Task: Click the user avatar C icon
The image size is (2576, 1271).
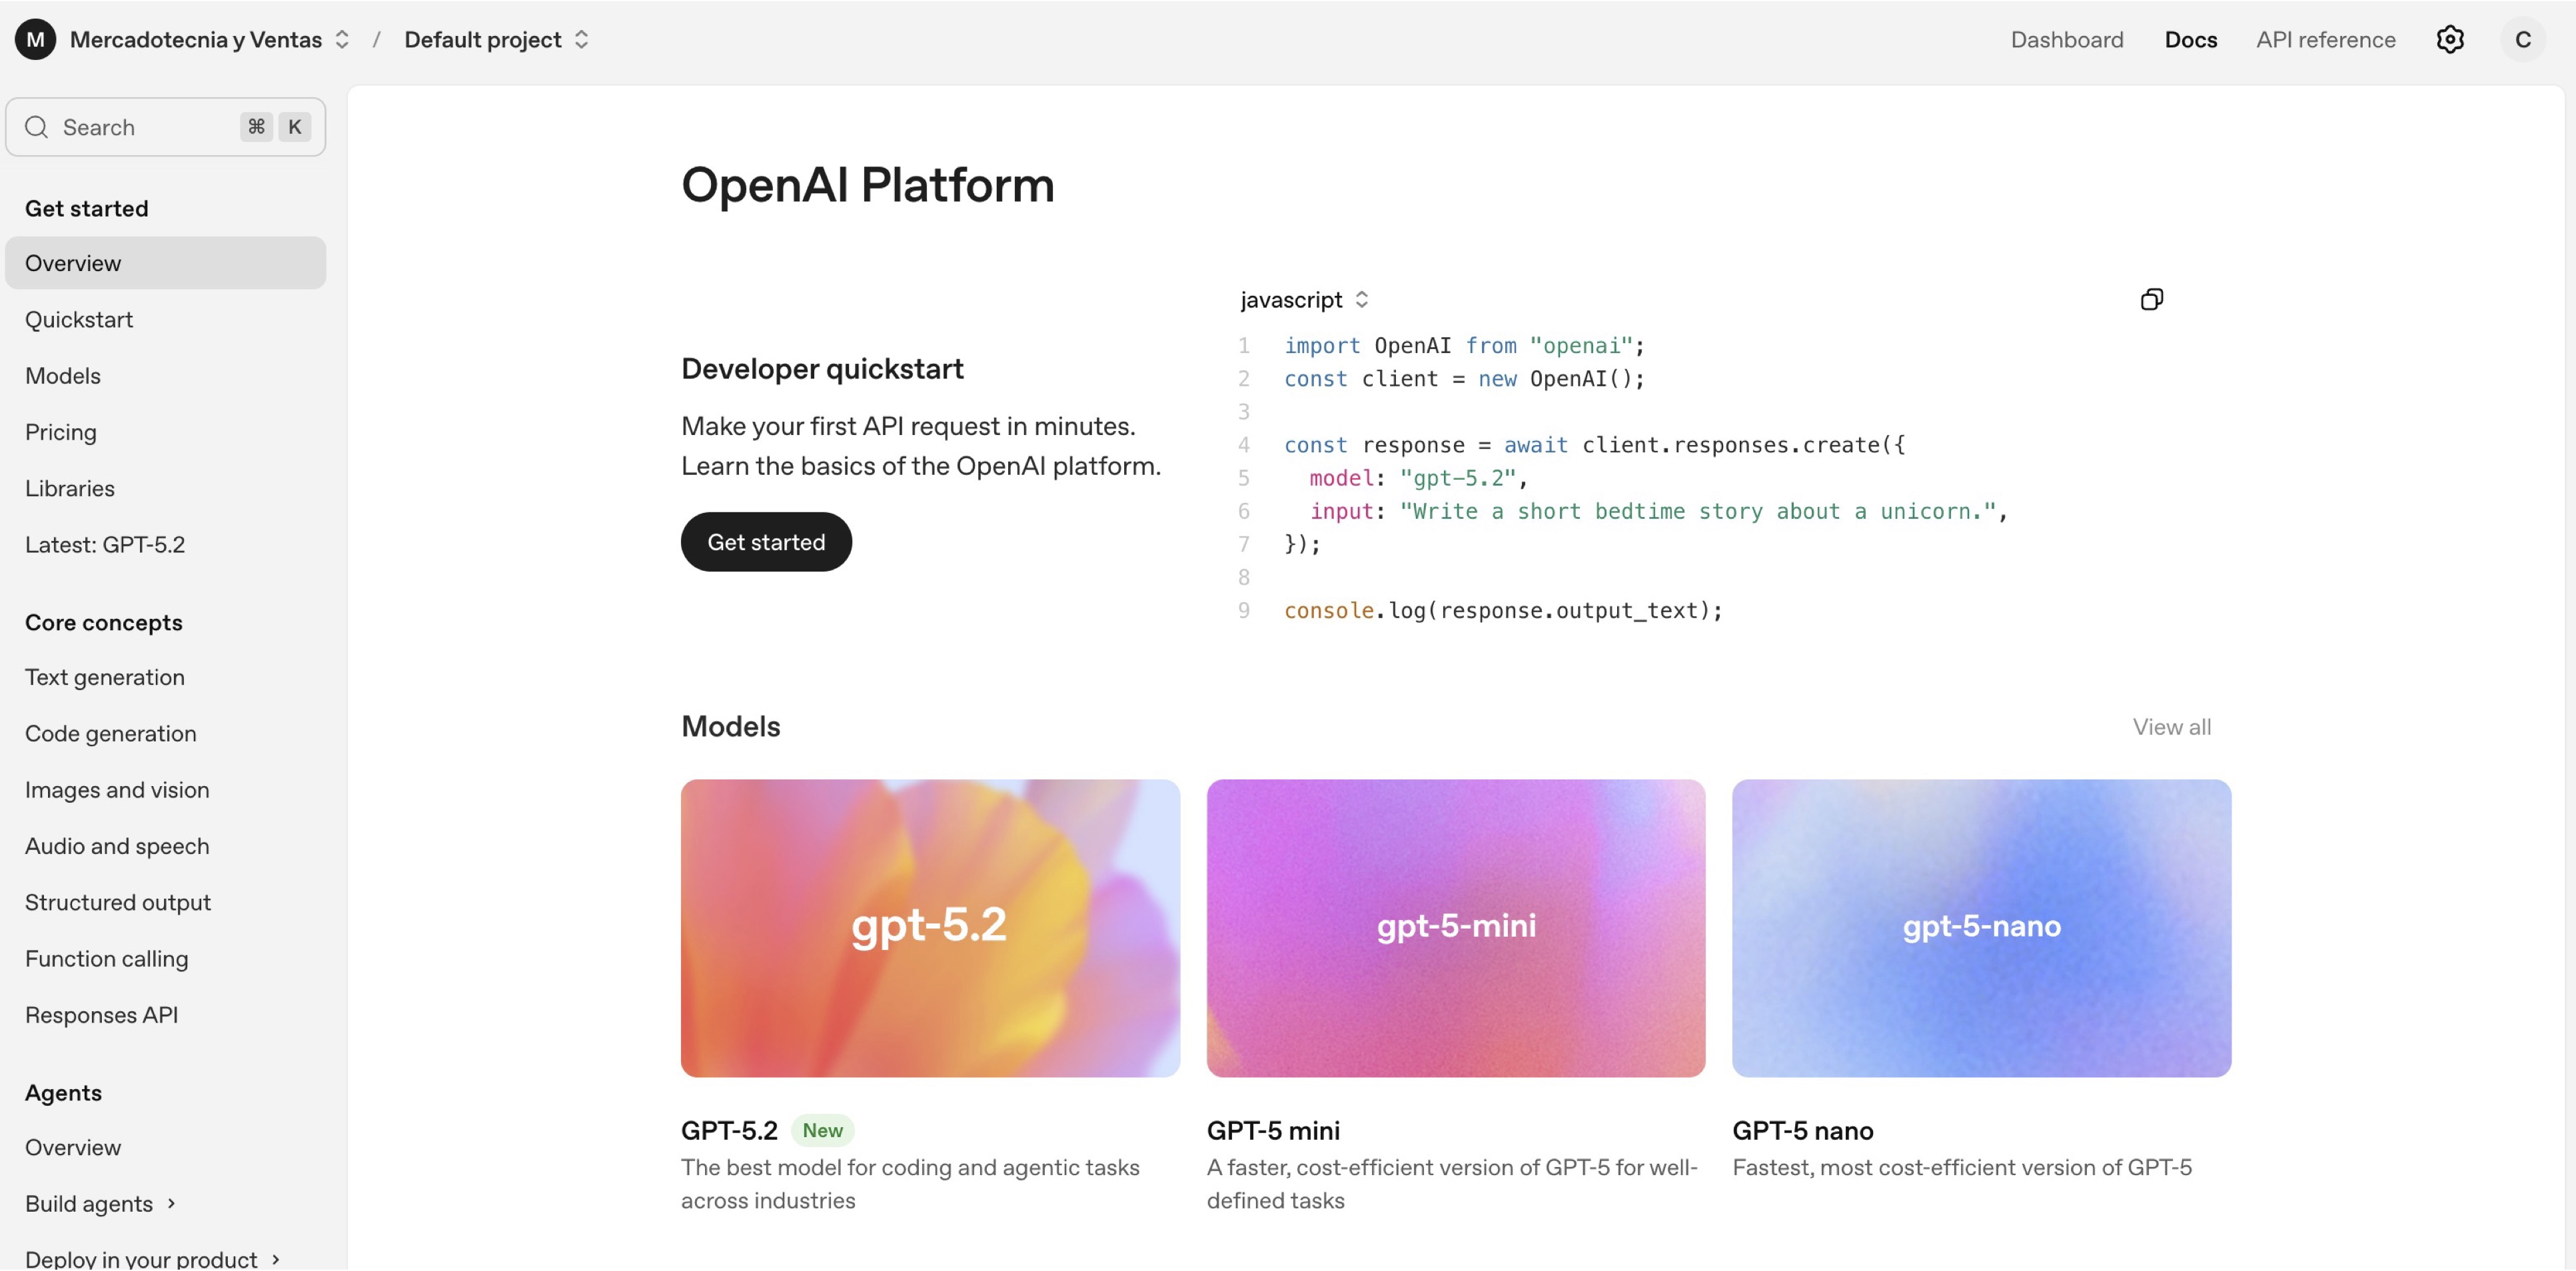Action: click(x=2522, y=40)
